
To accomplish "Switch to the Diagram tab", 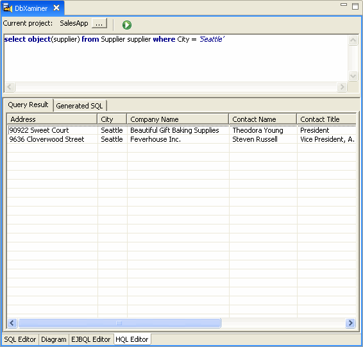I will coord(54,339).
